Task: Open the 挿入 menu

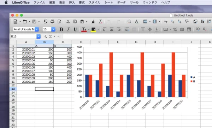Action: [x=72, y=2]
